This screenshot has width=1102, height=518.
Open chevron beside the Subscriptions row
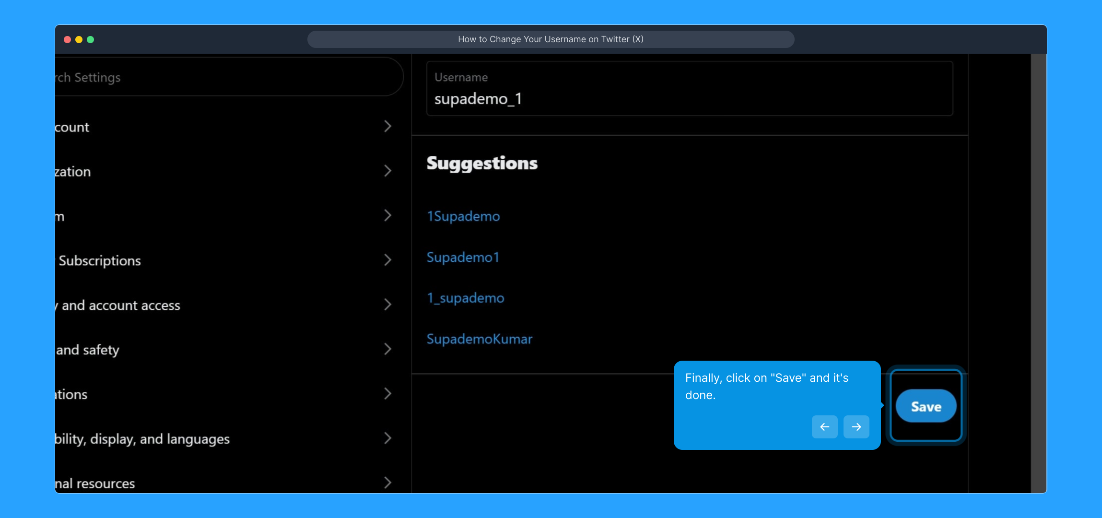[387, 260]
